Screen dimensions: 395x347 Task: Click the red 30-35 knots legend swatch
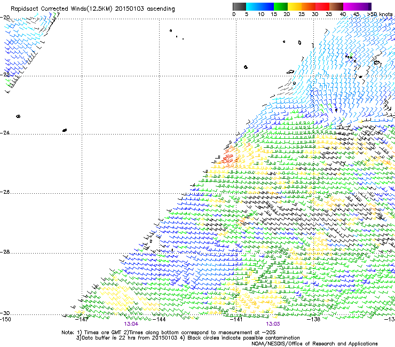322,6
